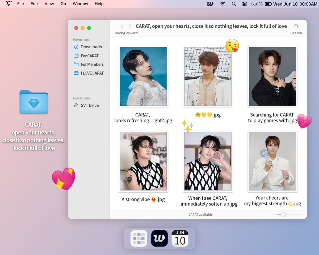Open the Help menu
The image size is (319, 255).
(x=99, y=4)
